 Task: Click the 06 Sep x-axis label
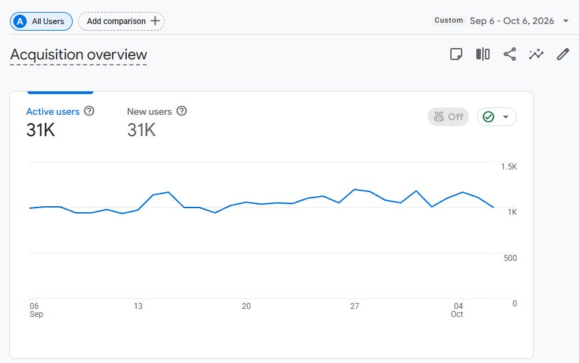pos(36,310)
